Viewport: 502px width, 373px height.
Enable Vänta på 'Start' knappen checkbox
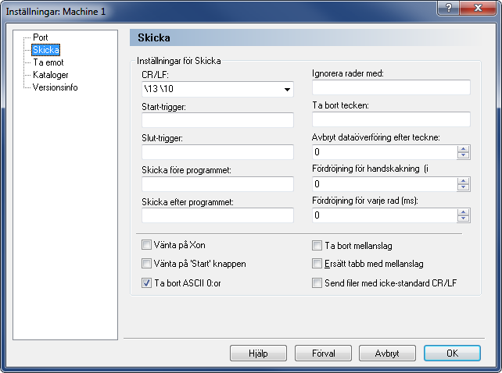[x=146, y=264]
